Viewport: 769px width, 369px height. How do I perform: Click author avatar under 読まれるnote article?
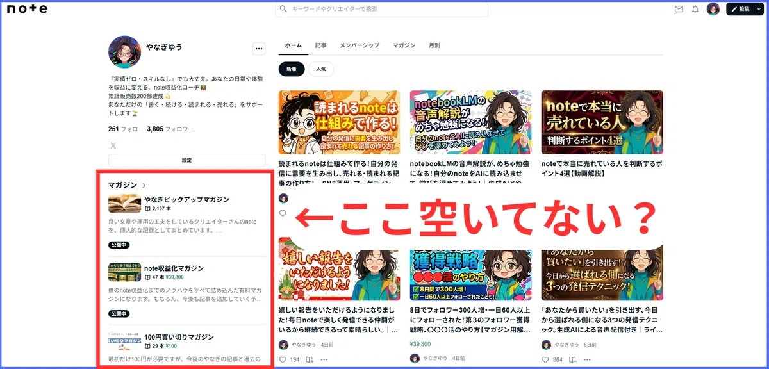[x=283, y=199]
